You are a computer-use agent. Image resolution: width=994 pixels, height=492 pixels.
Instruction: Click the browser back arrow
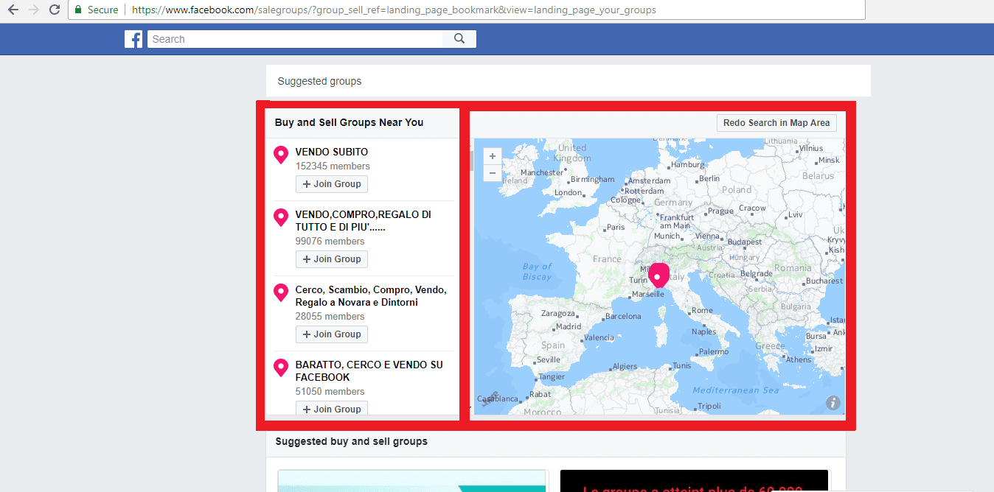13,10
